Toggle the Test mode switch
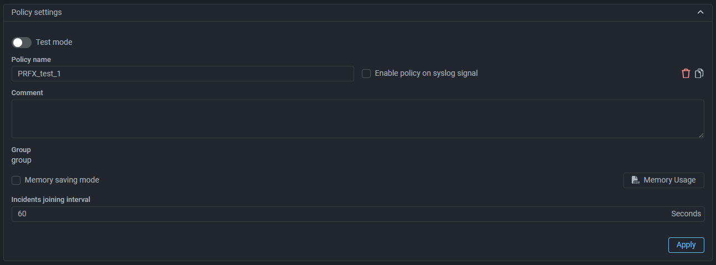The width and height of the screenshot is (716, 265). coord(22,43)
